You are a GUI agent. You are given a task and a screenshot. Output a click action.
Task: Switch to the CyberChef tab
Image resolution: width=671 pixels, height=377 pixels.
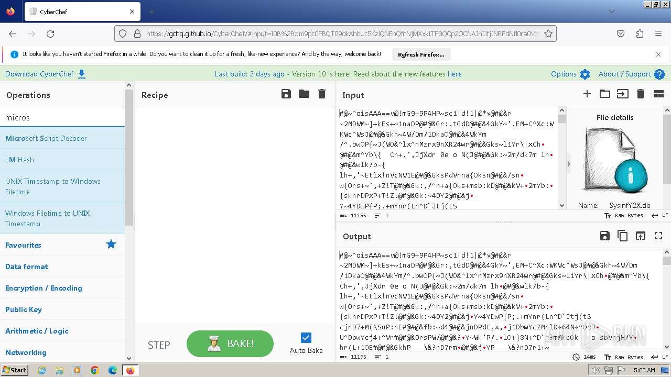coord(82,12)
